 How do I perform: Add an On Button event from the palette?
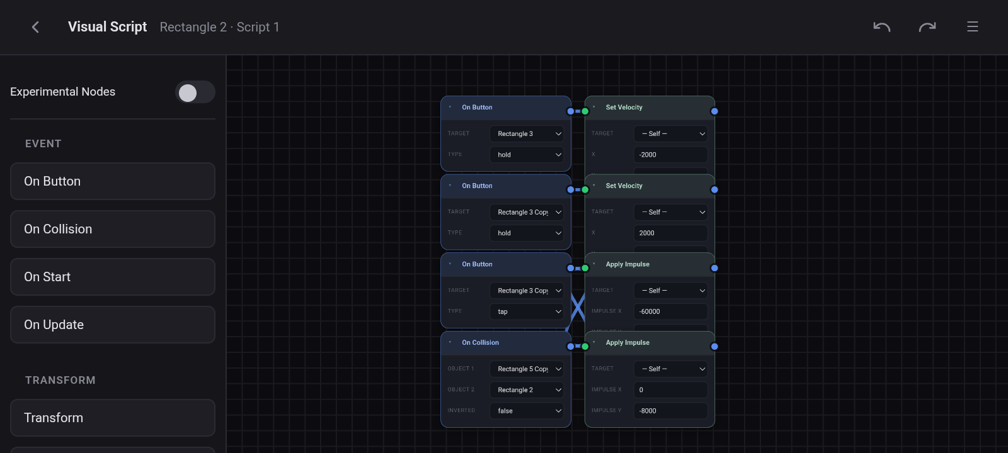click(113, 181)
